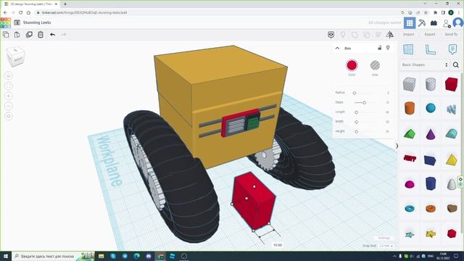Select the Workplane tool

(409, 49)
